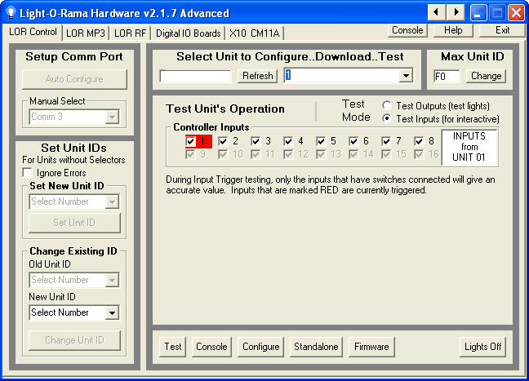Click the right arrow button in title bar

[x=456, y=12]
